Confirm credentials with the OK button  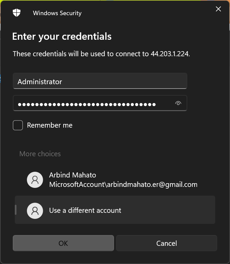[x=63, y=243]
